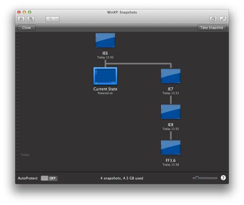Click the "FF3.6" snapshot name label
Image resolution: width=244 pixels, height=205 pixels.
pos(170,161)
